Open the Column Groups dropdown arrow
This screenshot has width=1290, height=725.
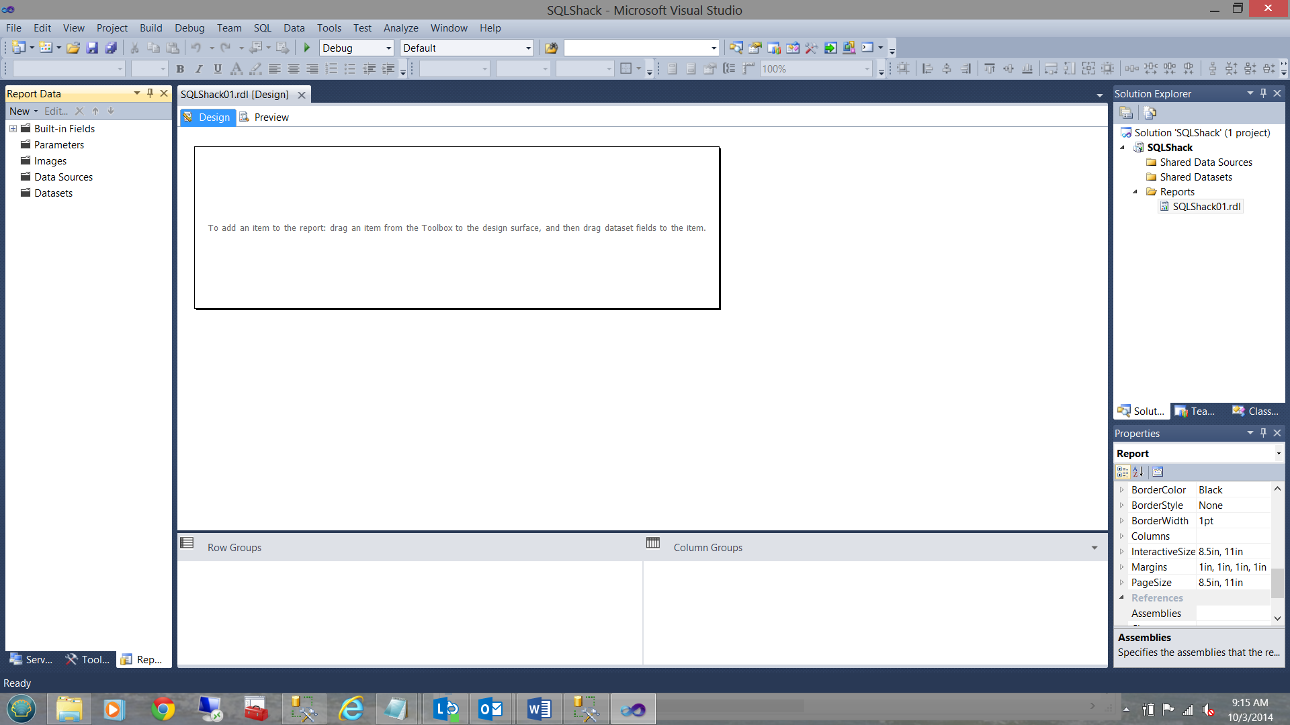coord(1094,548)
